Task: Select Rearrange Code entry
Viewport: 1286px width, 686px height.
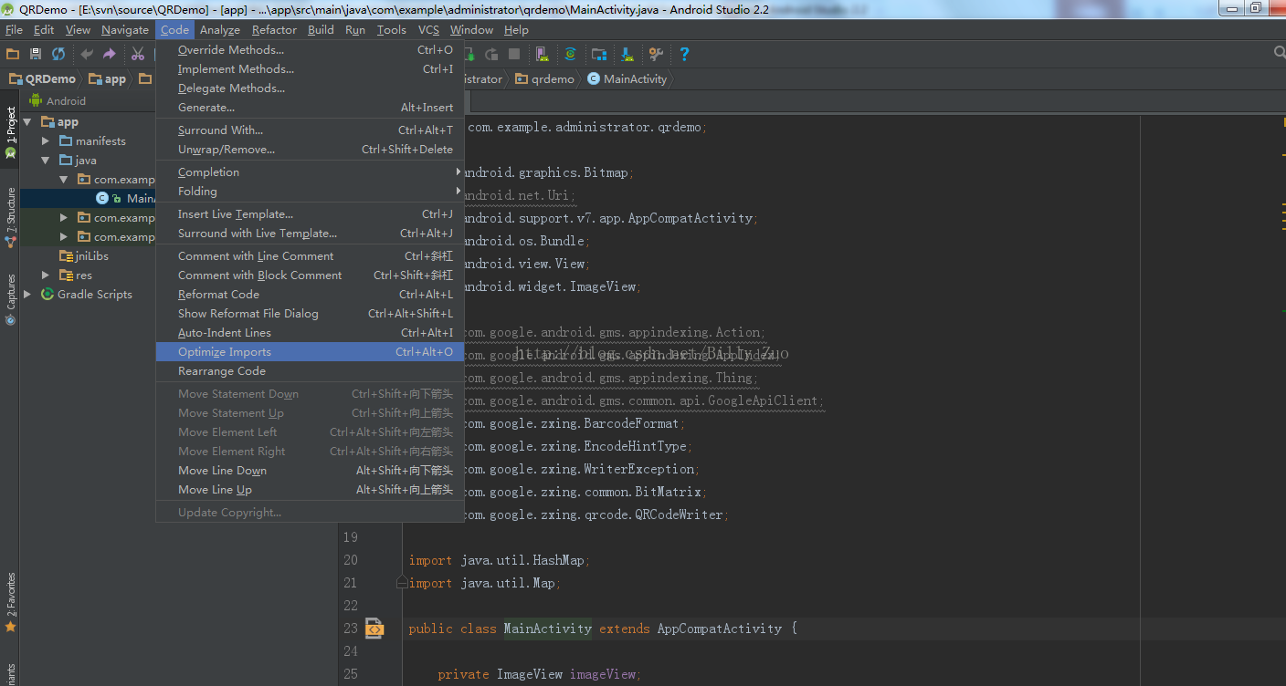Action: (310, 370)
